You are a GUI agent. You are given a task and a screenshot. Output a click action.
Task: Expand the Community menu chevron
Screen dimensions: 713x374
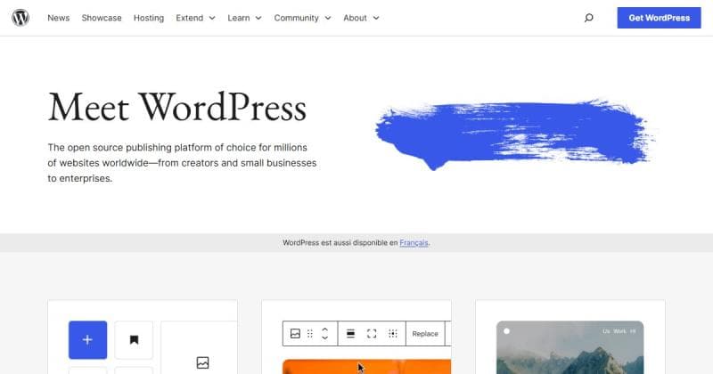[328, 18]
